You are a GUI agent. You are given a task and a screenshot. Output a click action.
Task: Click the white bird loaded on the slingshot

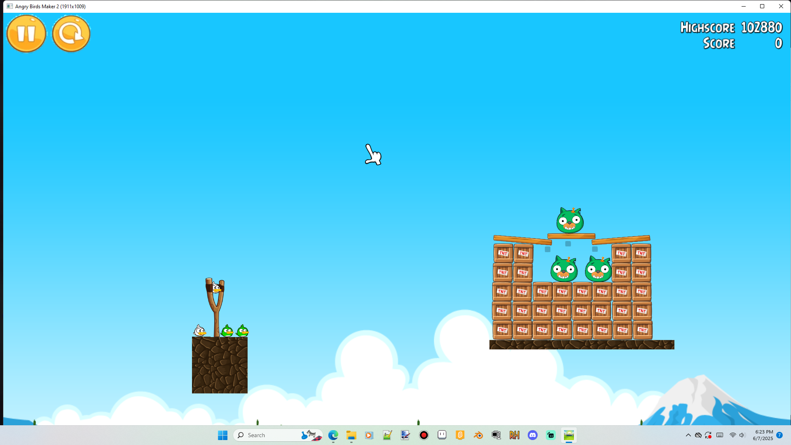(x=216, y=288)
